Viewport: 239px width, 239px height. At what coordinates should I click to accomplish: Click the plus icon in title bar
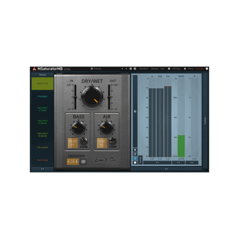(x=135, y=69)
